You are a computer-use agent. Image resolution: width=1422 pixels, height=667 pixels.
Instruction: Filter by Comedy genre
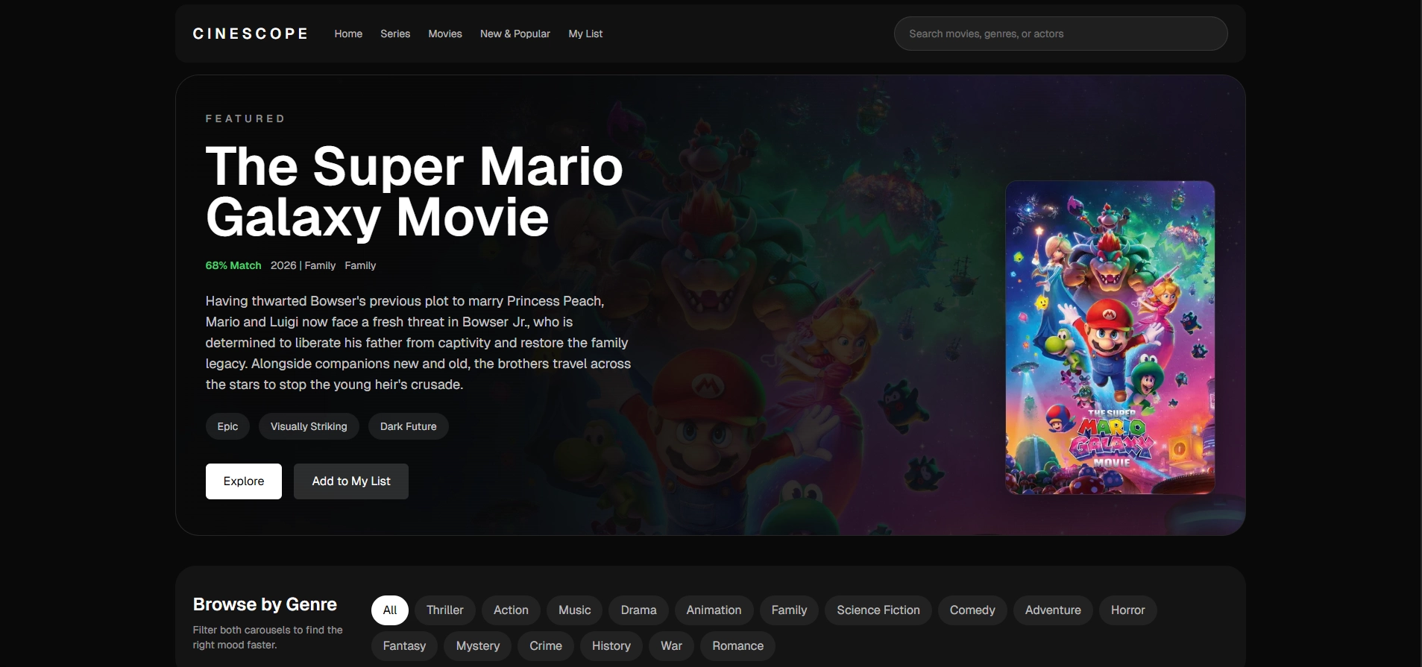[x=972, y=610]
